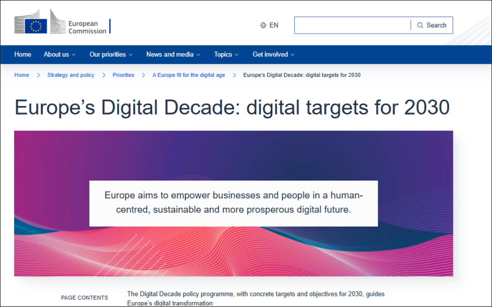492x307 pixels.
Task: Open A Europe fit for the digital age breadcrumb
Action: point(189,75)
